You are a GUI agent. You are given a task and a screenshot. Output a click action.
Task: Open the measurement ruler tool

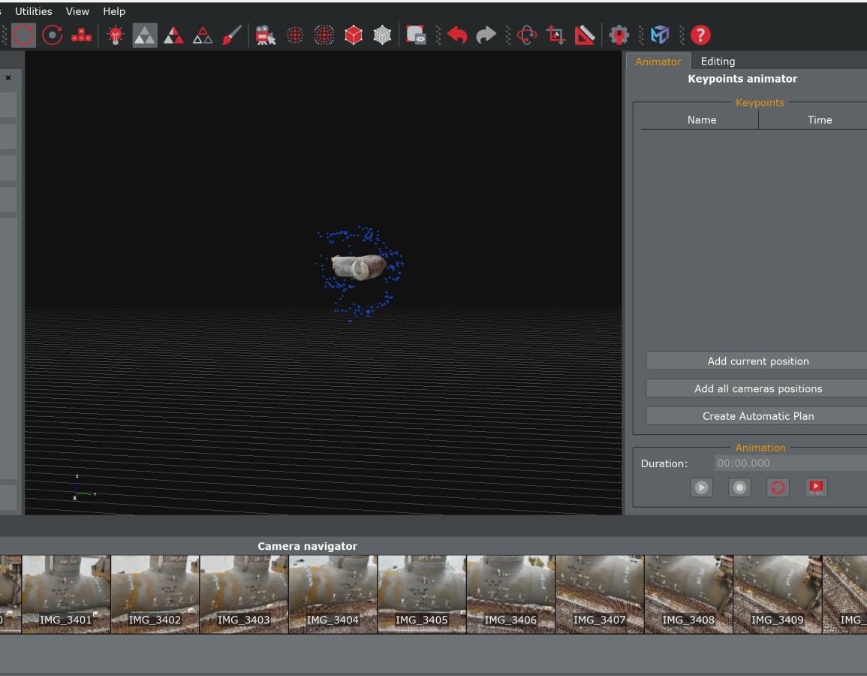click(x=585, y=35)
